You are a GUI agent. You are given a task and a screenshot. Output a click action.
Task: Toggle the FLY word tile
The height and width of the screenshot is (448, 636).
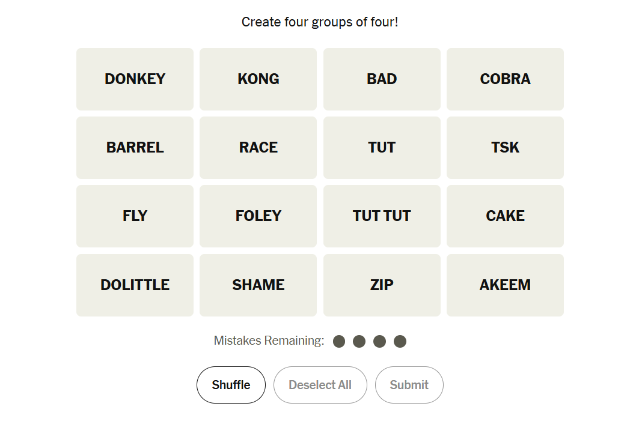tap(135, 216)
